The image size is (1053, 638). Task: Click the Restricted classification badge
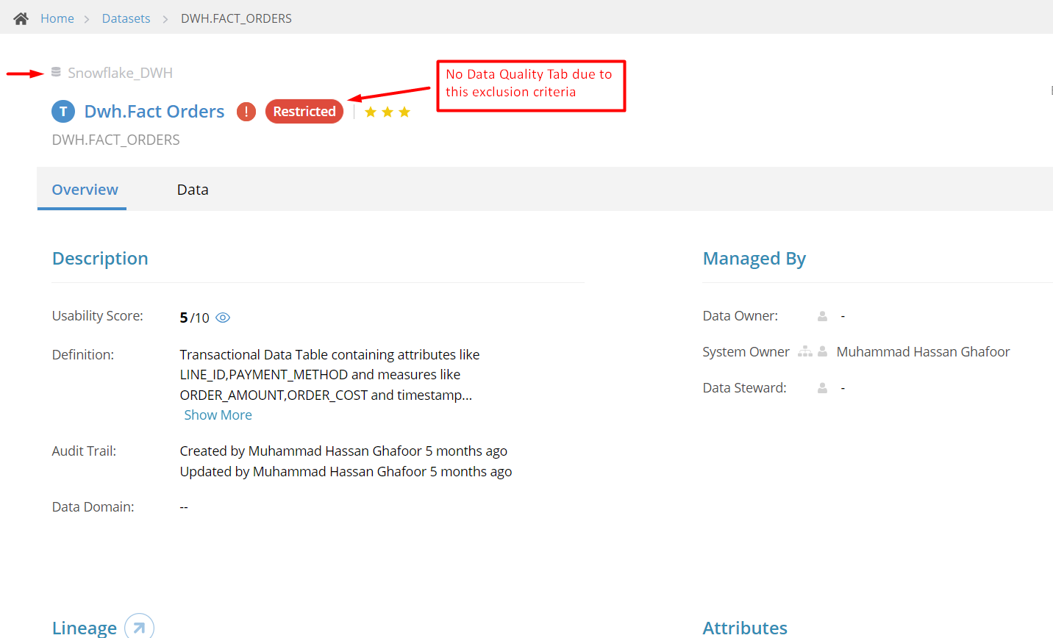[304, 111]
